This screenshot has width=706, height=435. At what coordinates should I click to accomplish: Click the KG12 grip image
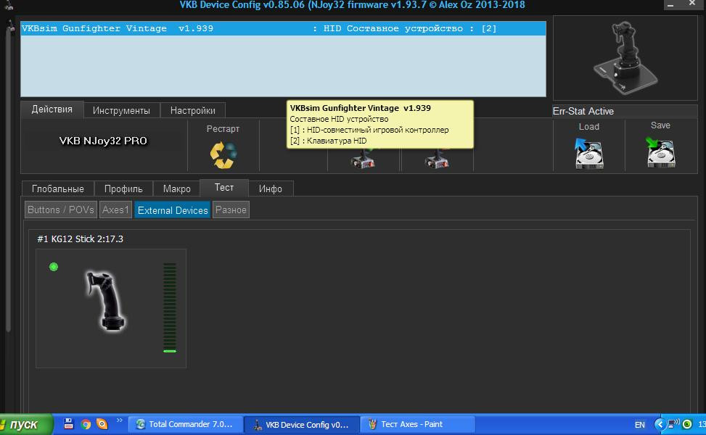[x=104, y=299]
